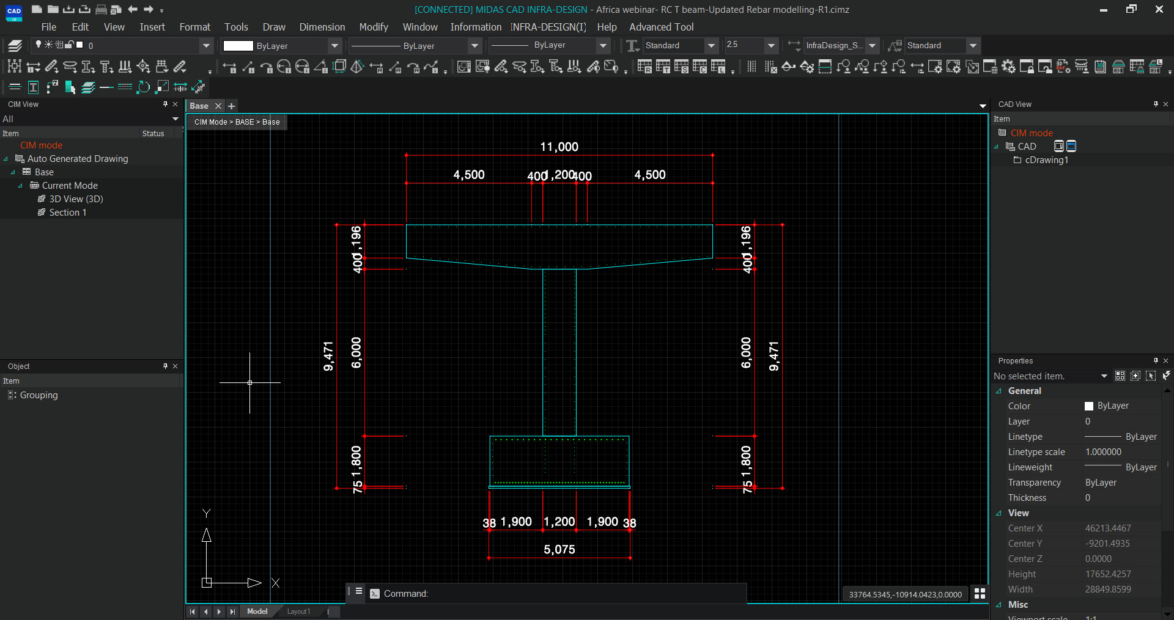Toggle pin on Properties panel

click(1156, 361)
